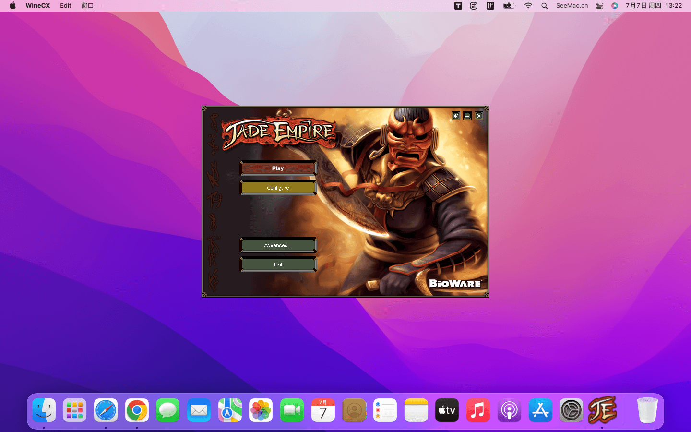The height and width of the screenshot is (432, 691).
Task: Open Mail from the Dock
Action: (199, 410)
